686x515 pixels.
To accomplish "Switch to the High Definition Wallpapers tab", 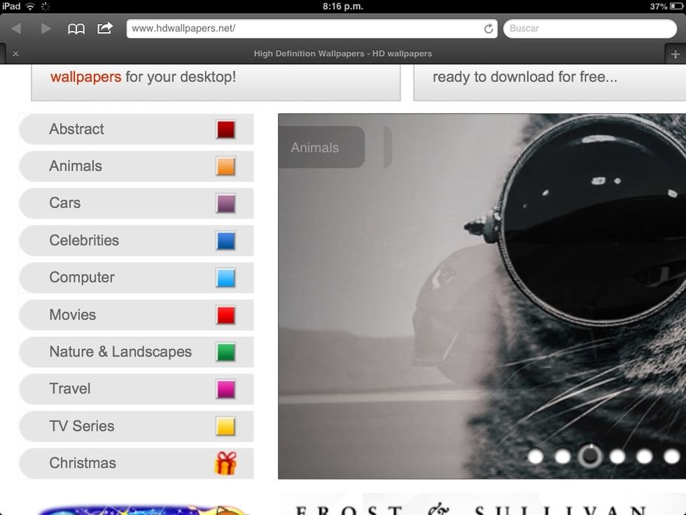I will [342, 54].
